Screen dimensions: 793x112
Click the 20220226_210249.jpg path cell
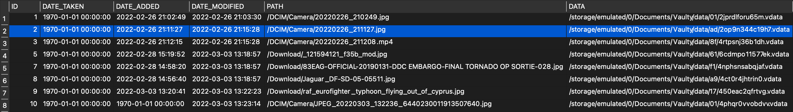(328, 17)
